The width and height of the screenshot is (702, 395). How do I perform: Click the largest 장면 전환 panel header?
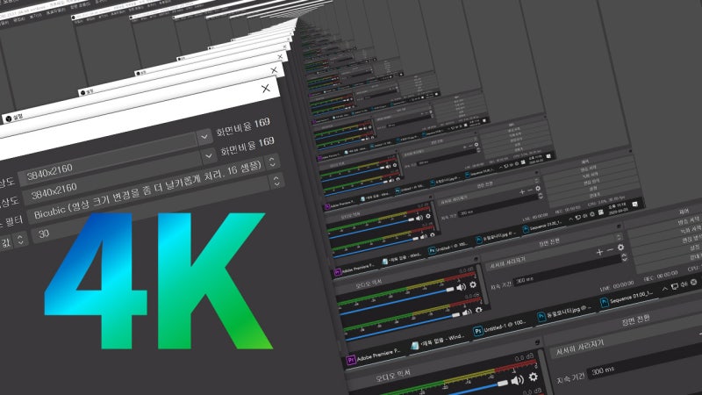pyautogui.click(x=635, y=321)
